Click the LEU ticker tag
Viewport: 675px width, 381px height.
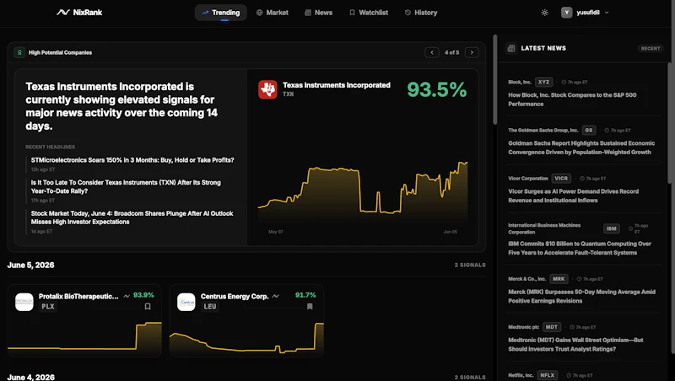click(x=210, y=307)
